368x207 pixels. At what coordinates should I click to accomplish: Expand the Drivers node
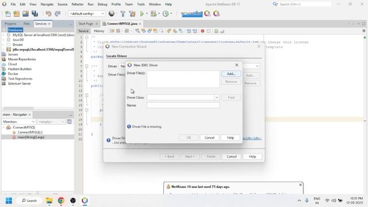pos(3,45)
